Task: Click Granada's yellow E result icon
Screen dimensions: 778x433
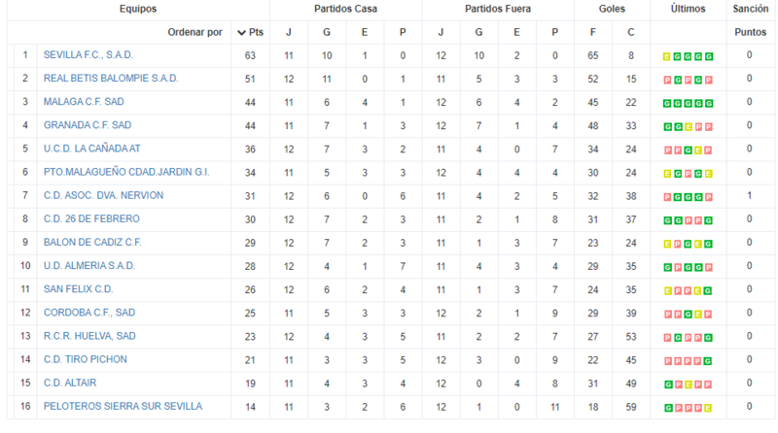Action: [x=689, y=127]
